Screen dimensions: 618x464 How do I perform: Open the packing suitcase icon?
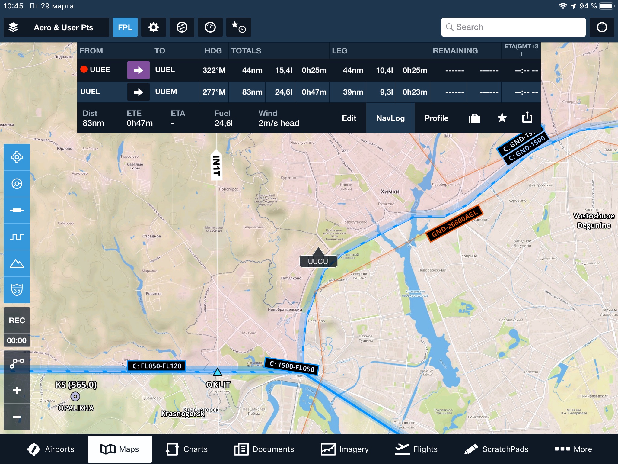(474, 118)
